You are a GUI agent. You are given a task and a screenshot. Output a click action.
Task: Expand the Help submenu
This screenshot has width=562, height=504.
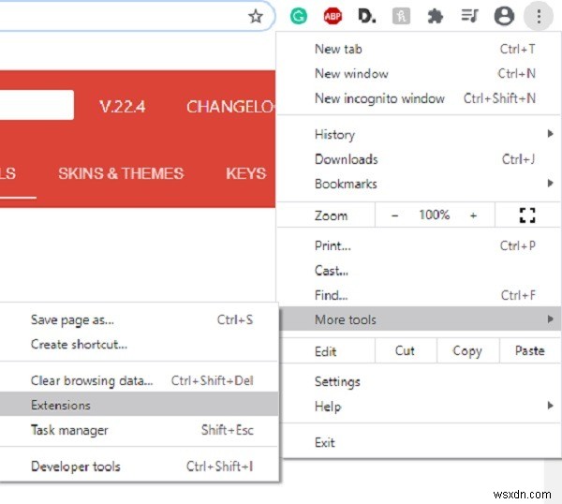(x=420, y=407)
